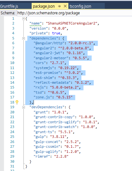
Task: Click the lightbulb quick actions icon
Action: [17, 102]
